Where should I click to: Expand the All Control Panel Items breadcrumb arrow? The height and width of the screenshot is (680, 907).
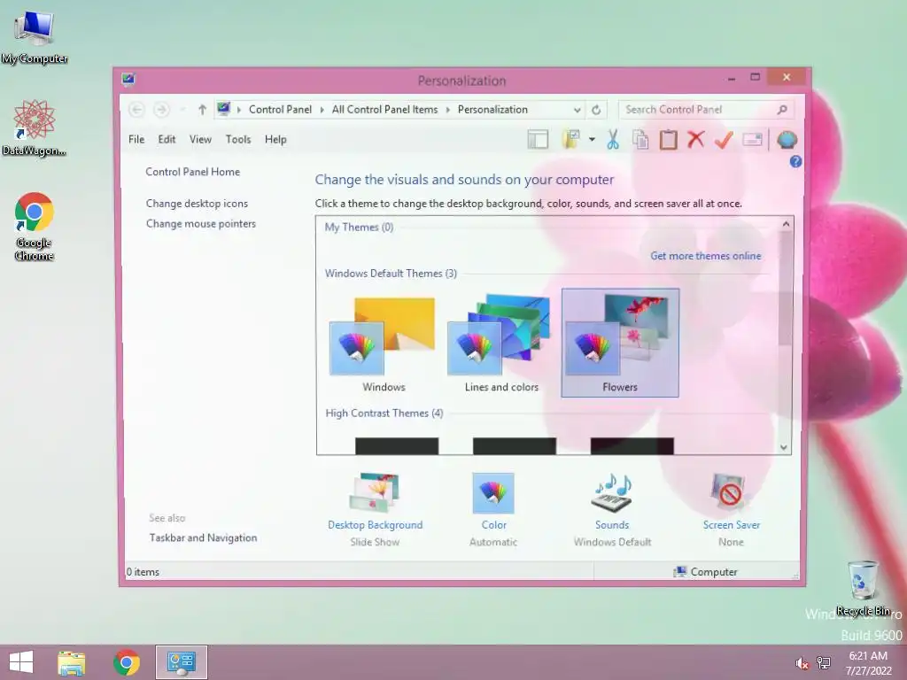pyautogui.click(x=447, y=109)
